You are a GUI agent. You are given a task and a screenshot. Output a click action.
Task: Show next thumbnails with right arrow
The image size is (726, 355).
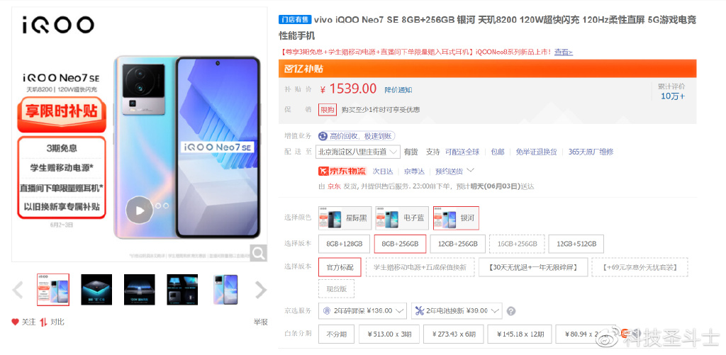[x=261, y=291]
